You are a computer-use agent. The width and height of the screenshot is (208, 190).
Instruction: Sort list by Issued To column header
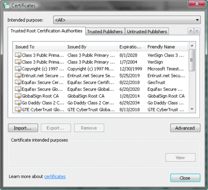[x=39, y=47]
